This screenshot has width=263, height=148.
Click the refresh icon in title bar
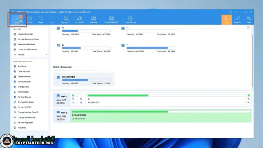tap(231, 12)
